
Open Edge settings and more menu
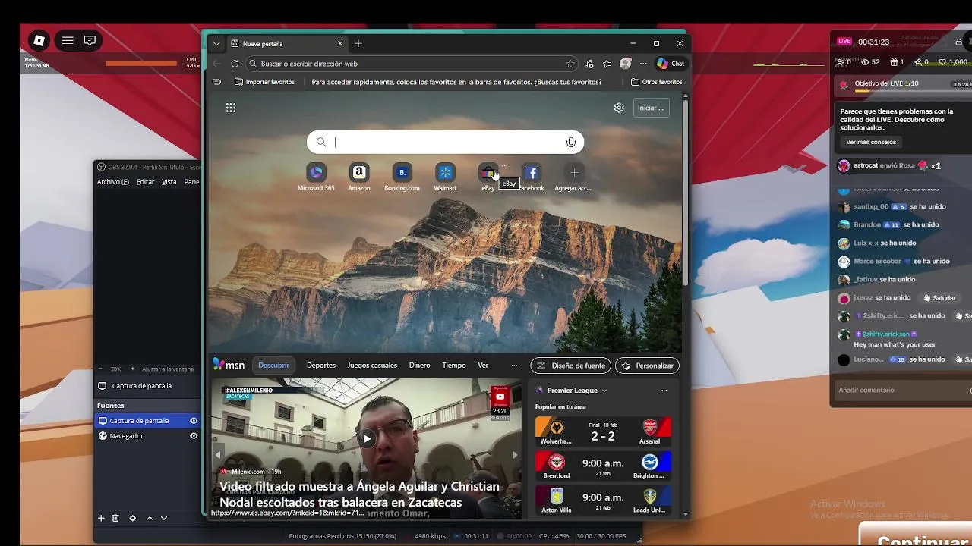pyautogui.click(x=643, y=64)
